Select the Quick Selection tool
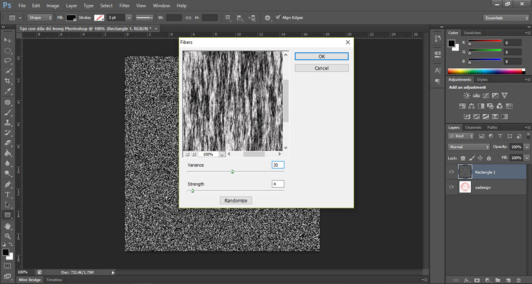Screen dimensions: 532x284 pos(7,71)
